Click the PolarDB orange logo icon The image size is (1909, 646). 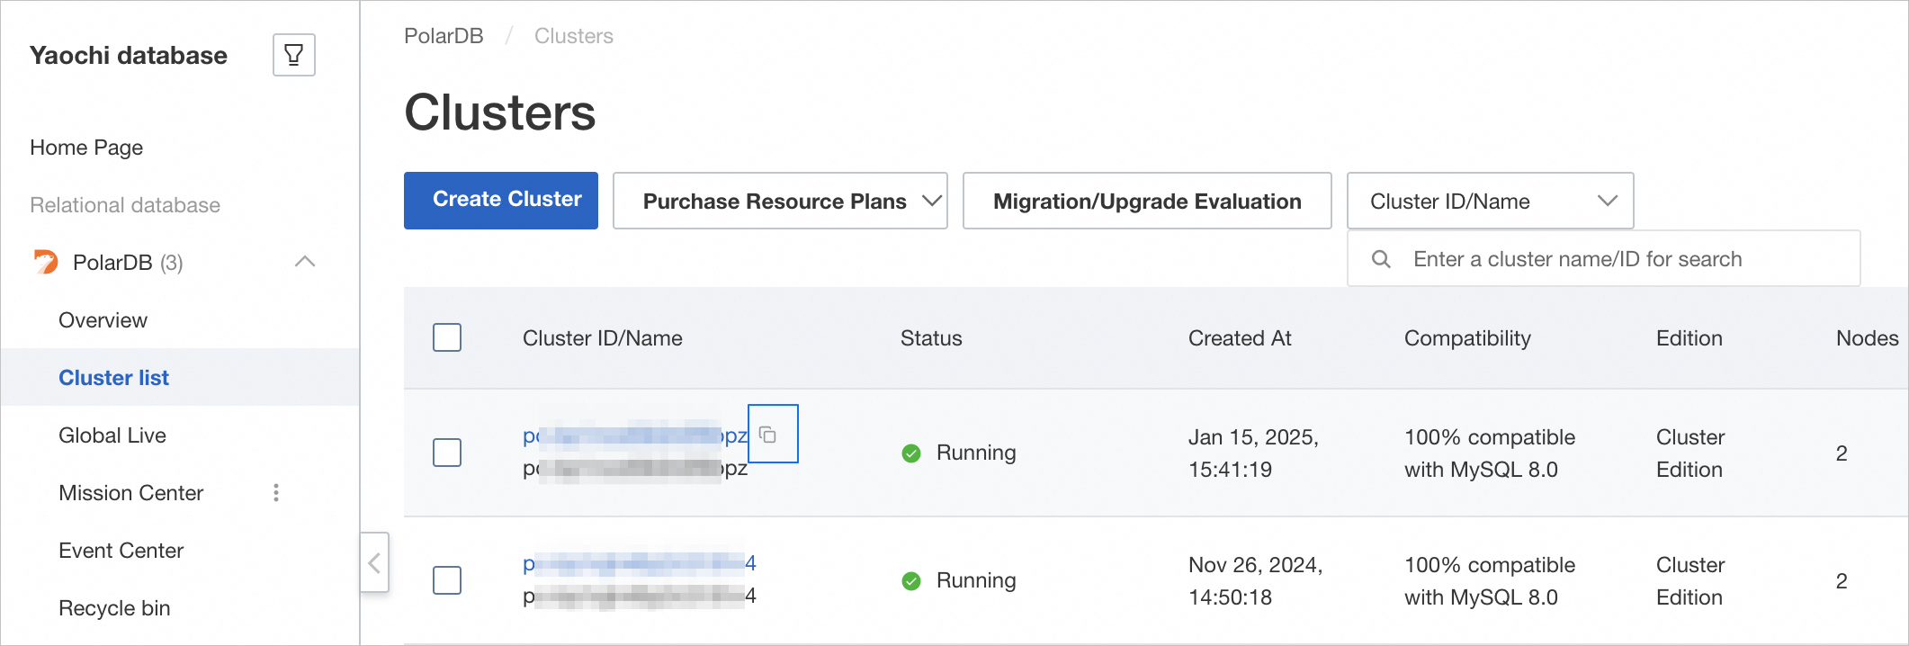coord(45,262)
